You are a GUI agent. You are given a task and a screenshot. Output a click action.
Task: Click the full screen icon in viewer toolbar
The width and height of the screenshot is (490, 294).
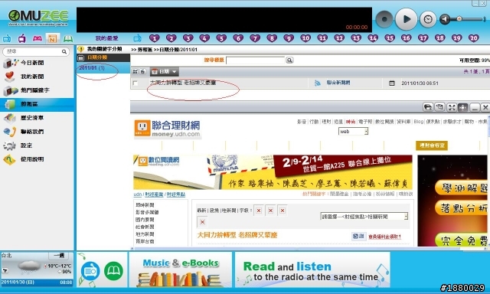pyautogui.click(x=452, y=107)
